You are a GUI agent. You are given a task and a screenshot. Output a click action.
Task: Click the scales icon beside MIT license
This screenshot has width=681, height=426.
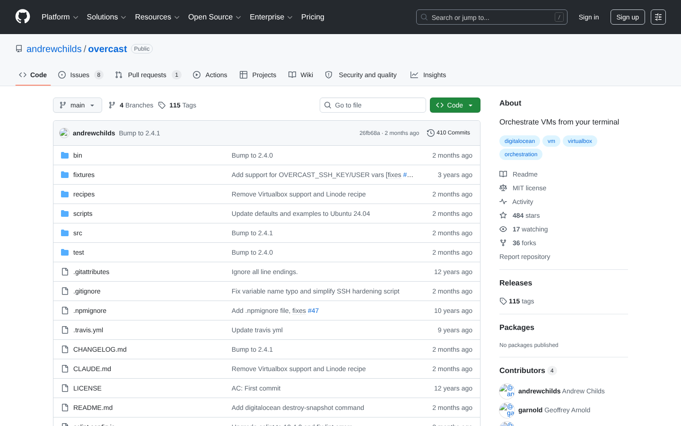503,188
